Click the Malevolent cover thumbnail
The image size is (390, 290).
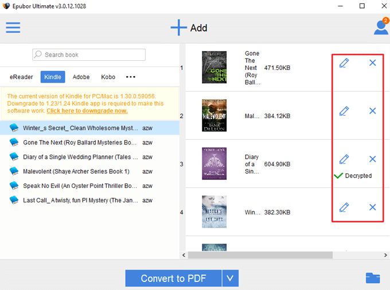click(214, 115)
